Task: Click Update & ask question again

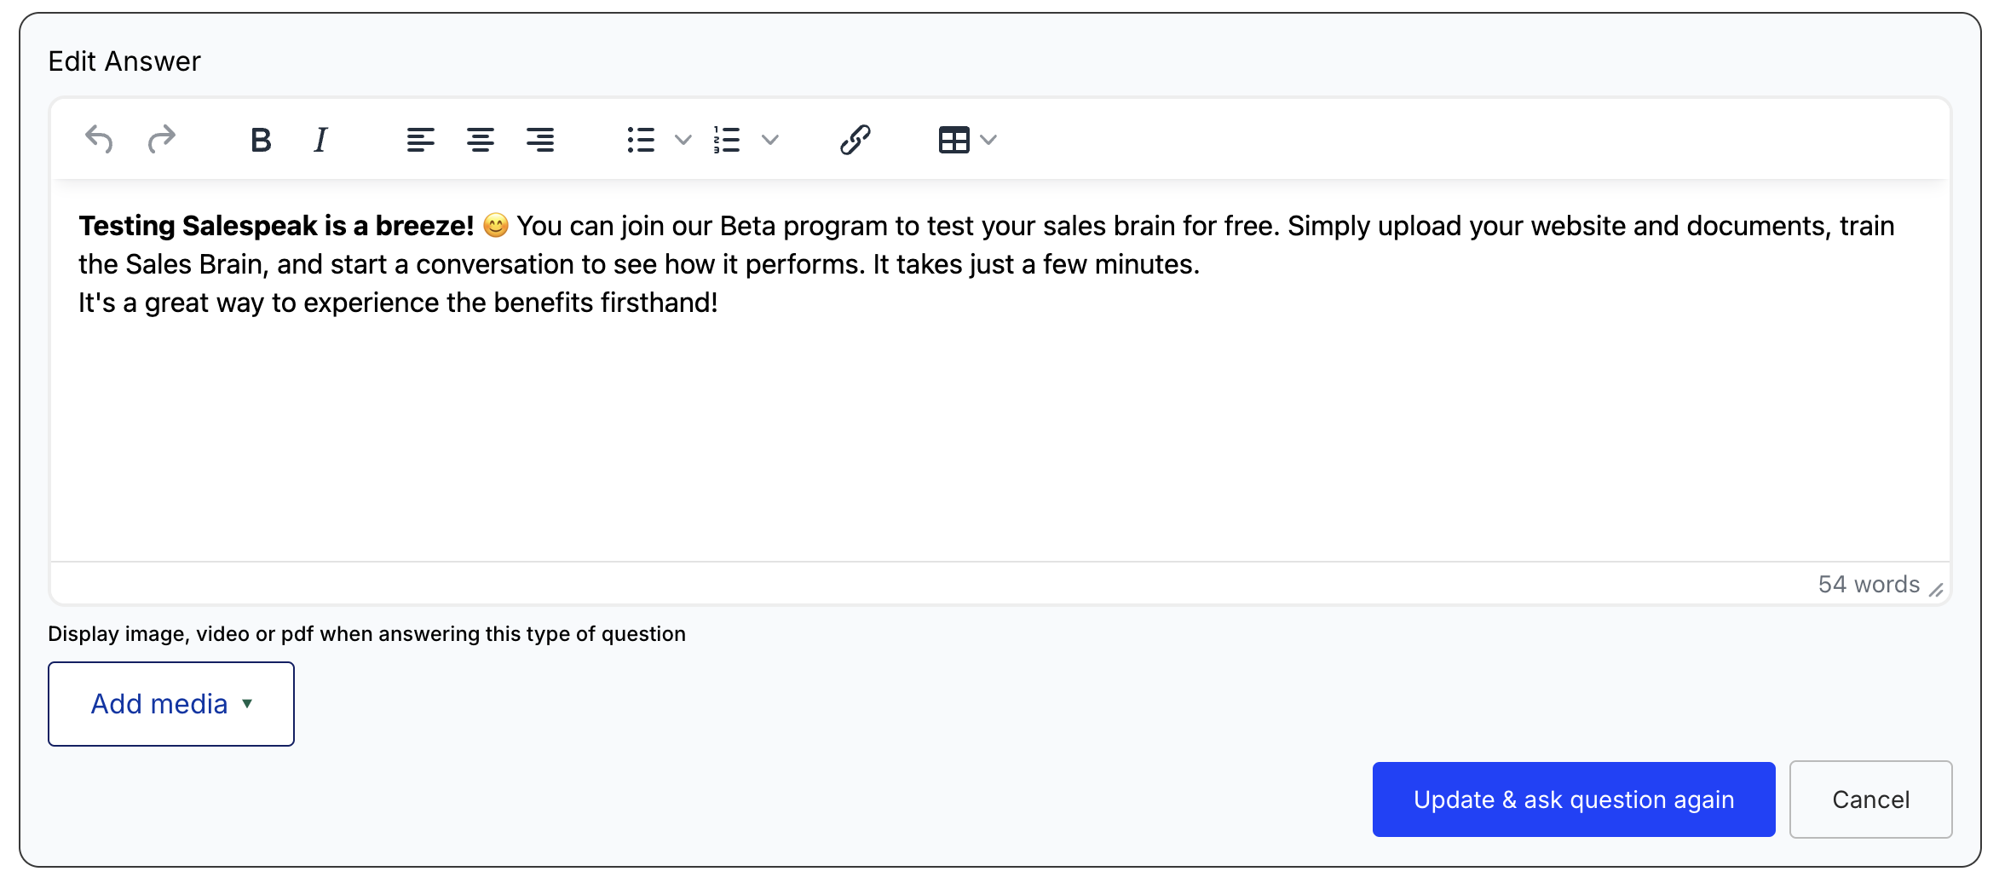Action: 1574,799
